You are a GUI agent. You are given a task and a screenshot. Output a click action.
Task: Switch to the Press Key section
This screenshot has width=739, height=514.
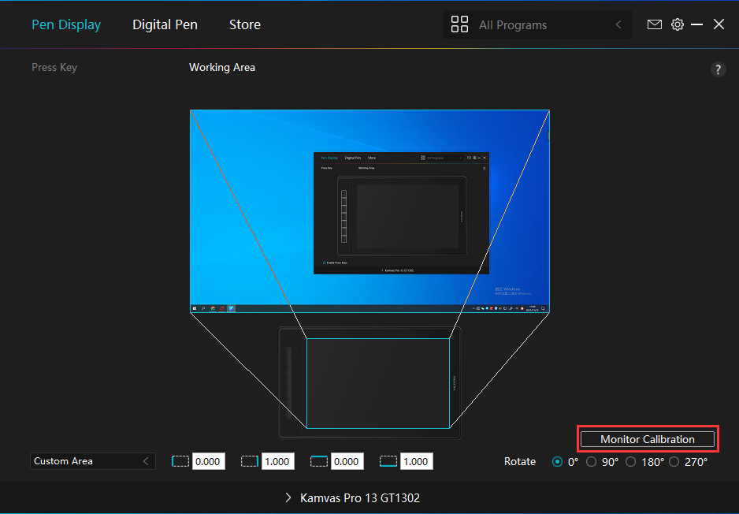click(x=54, y=68)
